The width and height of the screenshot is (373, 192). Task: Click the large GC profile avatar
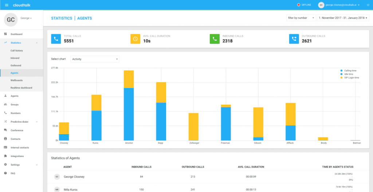pos(11,20)
